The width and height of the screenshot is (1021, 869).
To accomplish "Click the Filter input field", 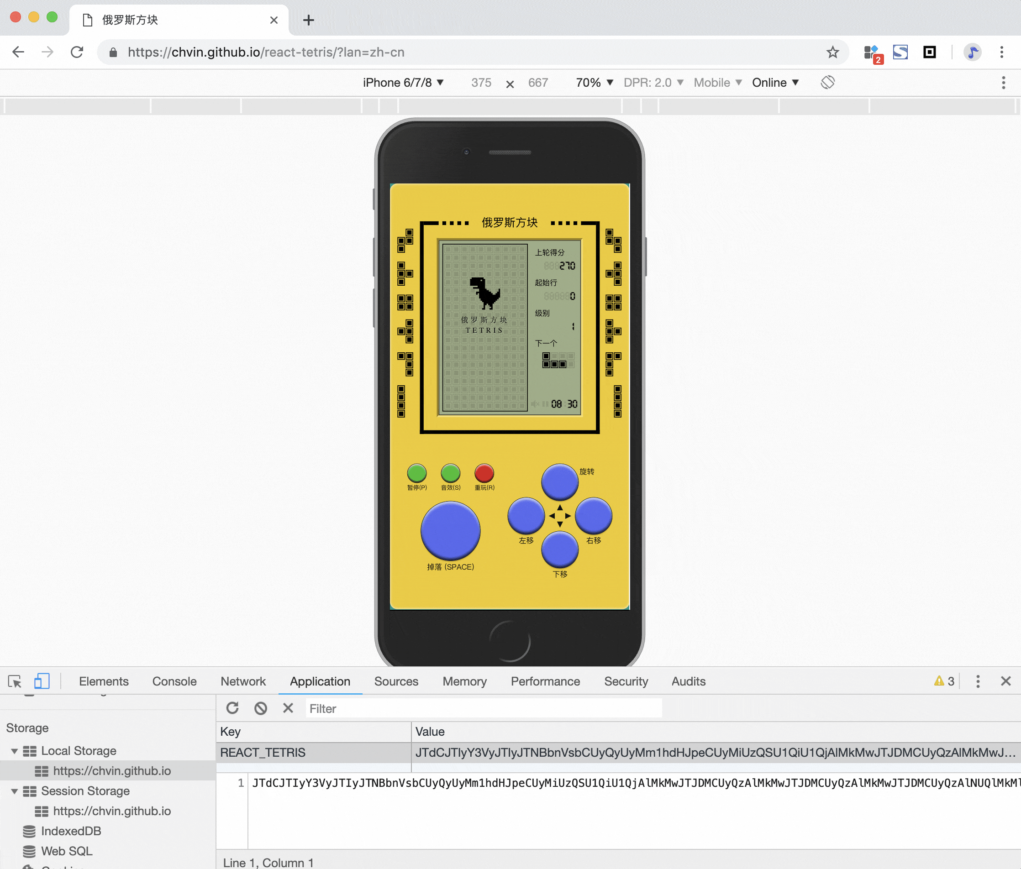I will pos(483,708).
